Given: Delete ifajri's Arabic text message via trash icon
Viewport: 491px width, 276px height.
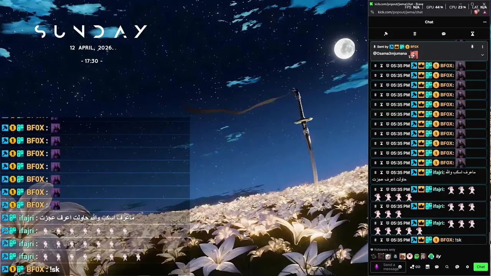Looking at the screenshot, I should click(375, 172).
